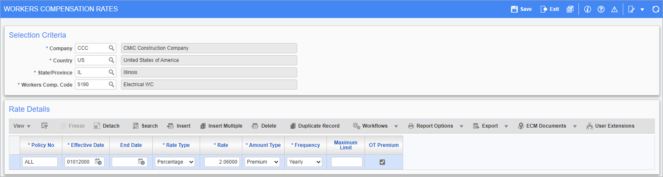The image size is (663, 177).
Task: Open the View menu
Action: (22, 126)
